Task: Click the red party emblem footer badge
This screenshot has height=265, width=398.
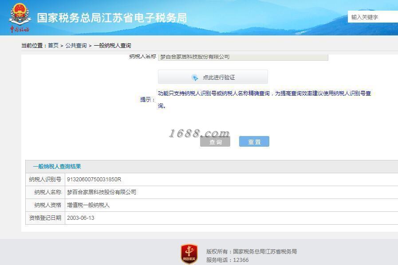Action: 189,254
